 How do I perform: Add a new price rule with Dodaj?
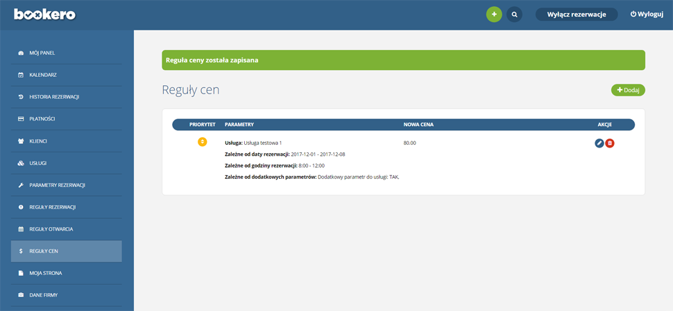628,90
